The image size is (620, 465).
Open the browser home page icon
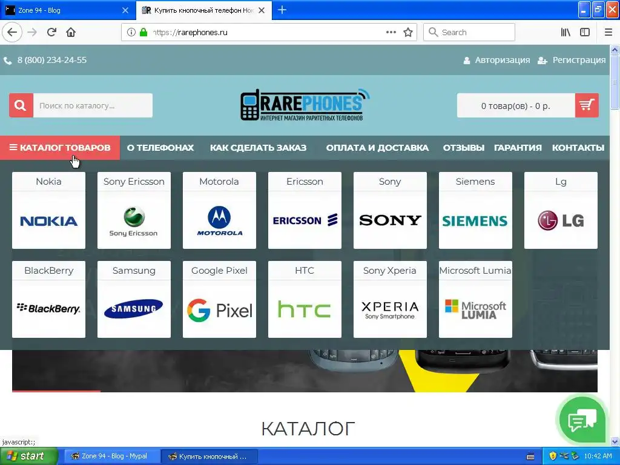(x=71, y=32)
